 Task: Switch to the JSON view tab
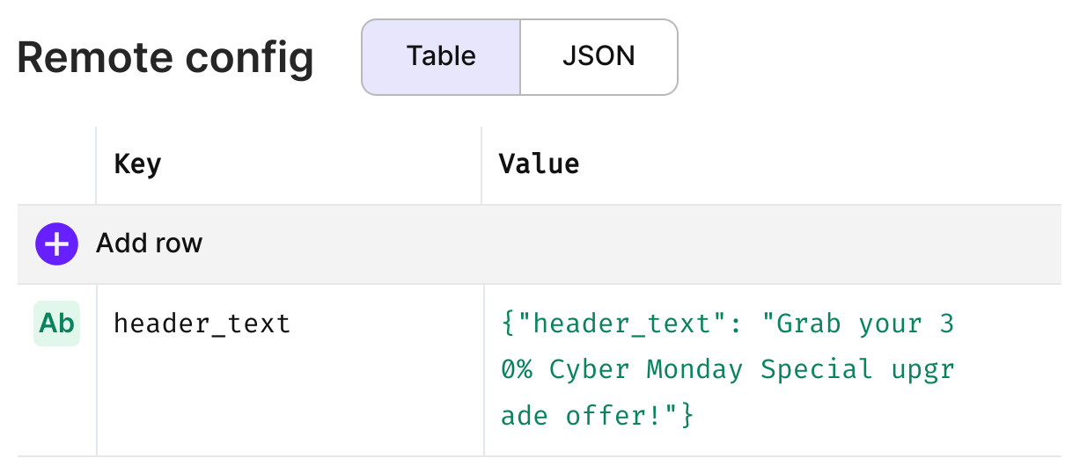pyautogui.click(x=599, y=56)
